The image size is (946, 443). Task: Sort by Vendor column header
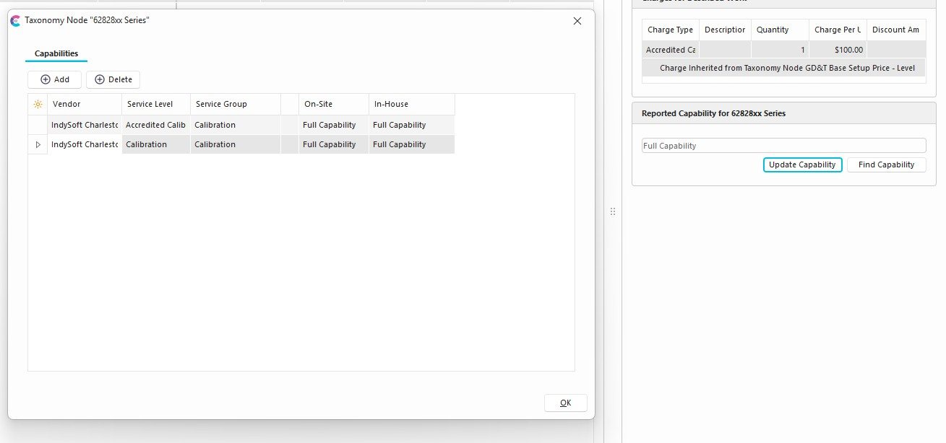(x=85, y=105)
